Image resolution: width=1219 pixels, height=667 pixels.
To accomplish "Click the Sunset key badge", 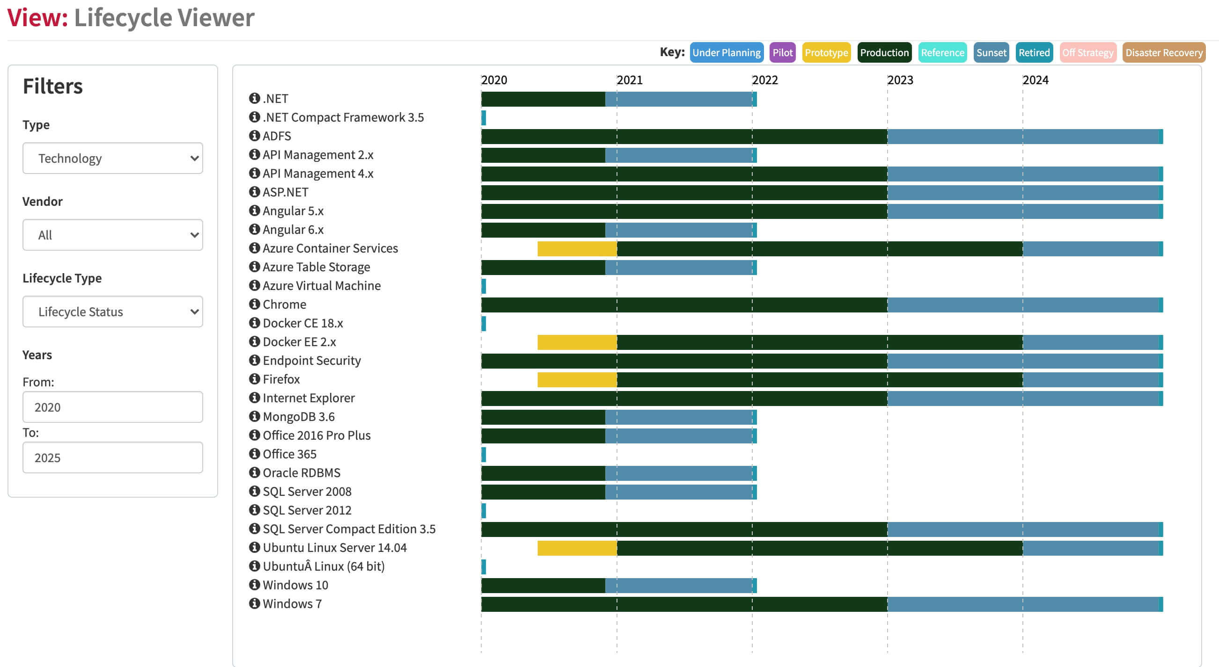I will [991, 52].
